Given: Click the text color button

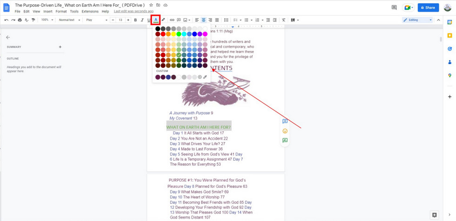Looking at the screenshot, I should click(x=155, y=20).
